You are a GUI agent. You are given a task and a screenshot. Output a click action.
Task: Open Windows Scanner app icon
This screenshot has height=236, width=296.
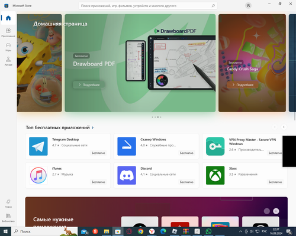127,146
